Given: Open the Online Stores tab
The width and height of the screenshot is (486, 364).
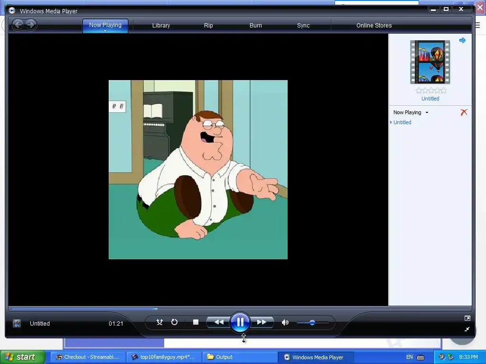Looking at the screenshot, I should tap(374, 26).
